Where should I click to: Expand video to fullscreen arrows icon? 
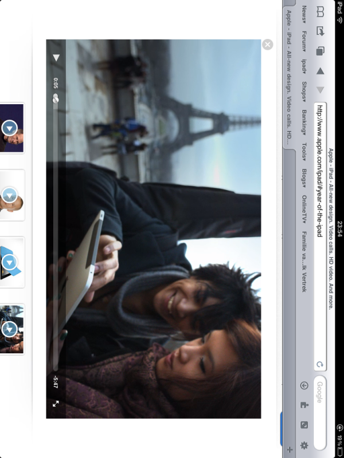tap(56, 404)
